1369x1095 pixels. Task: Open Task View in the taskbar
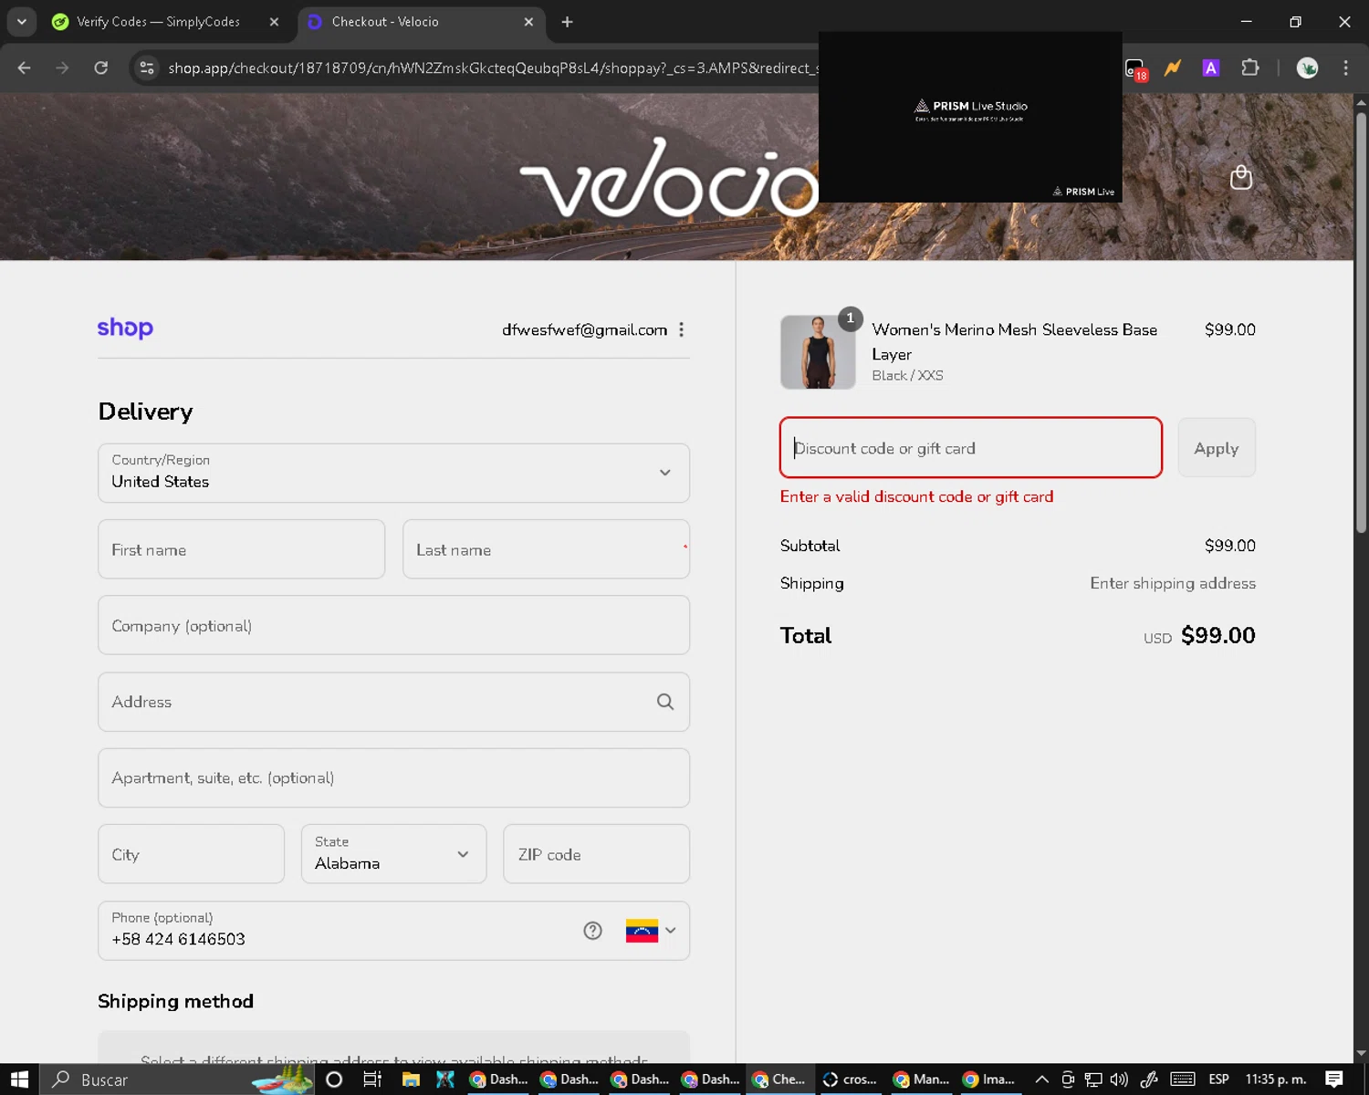click(x=372, y=1079)
